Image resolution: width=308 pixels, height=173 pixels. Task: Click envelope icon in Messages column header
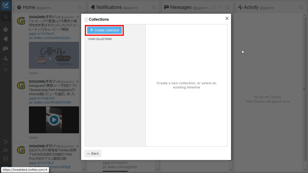tap(166, 7)
